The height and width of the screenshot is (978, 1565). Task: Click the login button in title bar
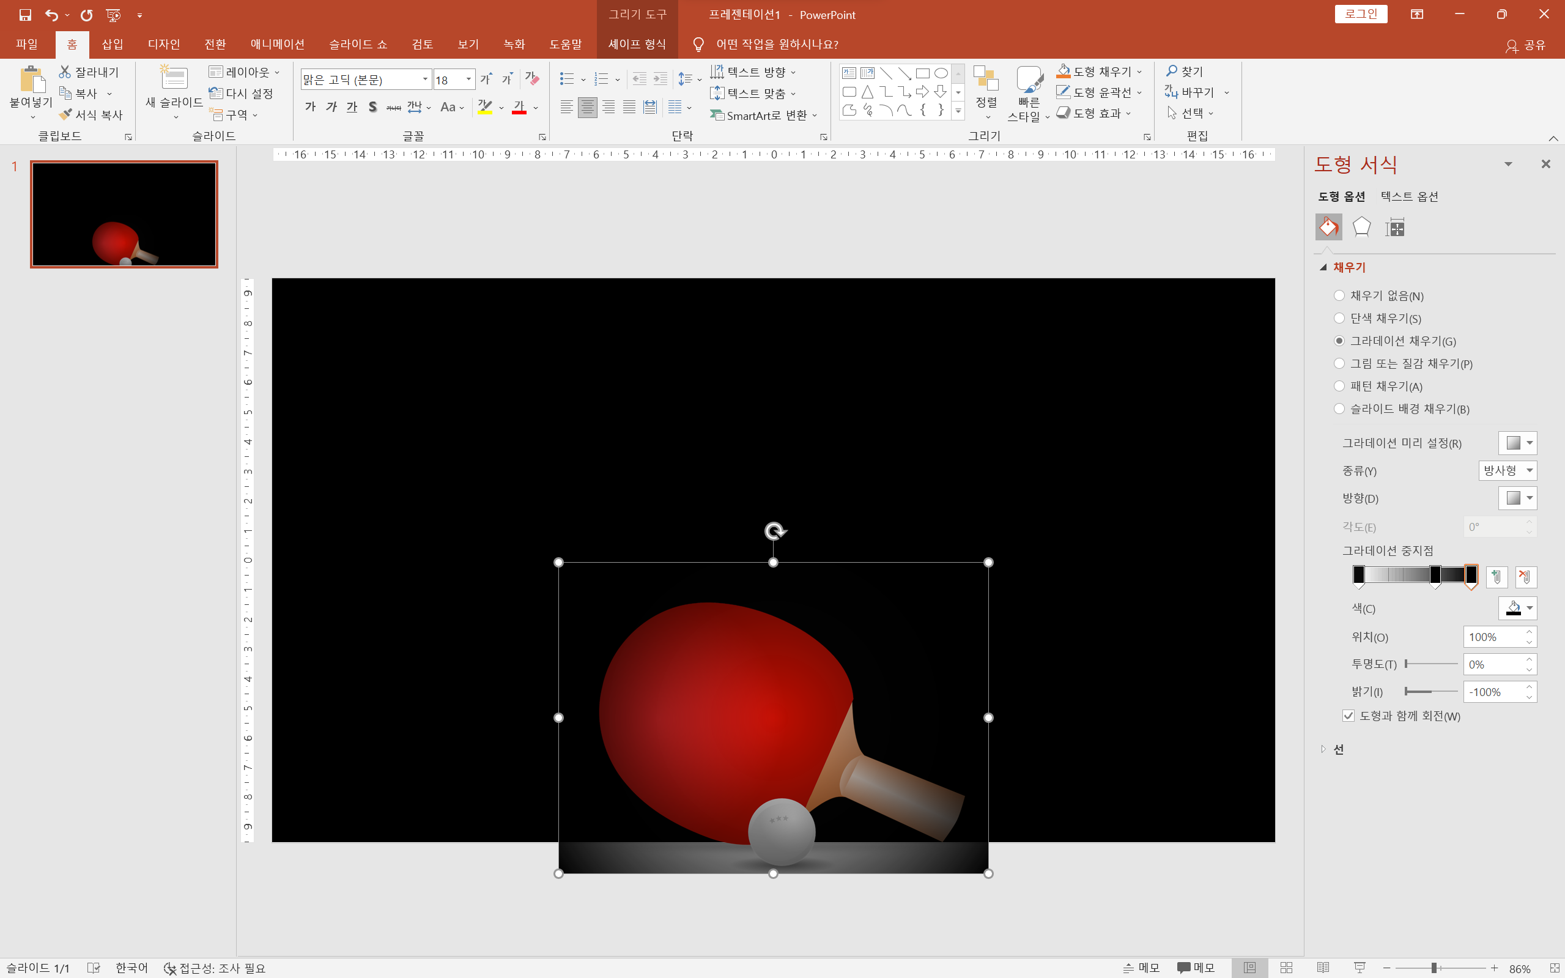(1361, 14)
